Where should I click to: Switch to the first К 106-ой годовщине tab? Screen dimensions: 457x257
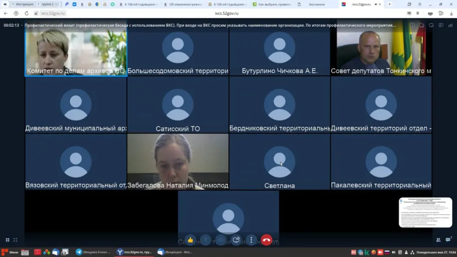(x=139, y=5)
